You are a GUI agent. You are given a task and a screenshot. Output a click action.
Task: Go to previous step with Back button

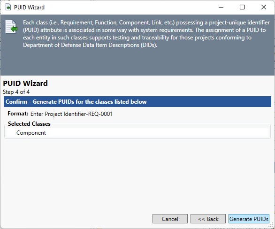(x=208, y=219)
